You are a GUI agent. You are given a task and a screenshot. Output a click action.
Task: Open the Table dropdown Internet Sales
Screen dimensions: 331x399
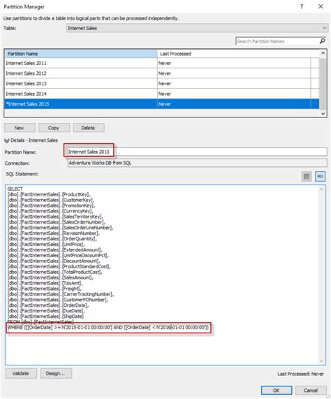coord(197,28)
